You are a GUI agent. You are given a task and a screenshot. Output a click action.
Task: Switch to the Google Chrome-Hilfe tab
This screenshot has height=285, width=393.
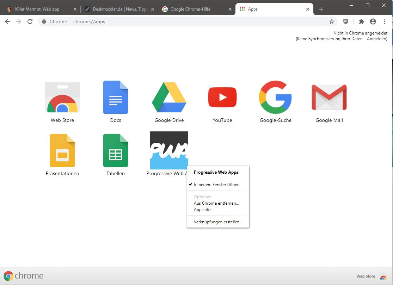point(197,9)
